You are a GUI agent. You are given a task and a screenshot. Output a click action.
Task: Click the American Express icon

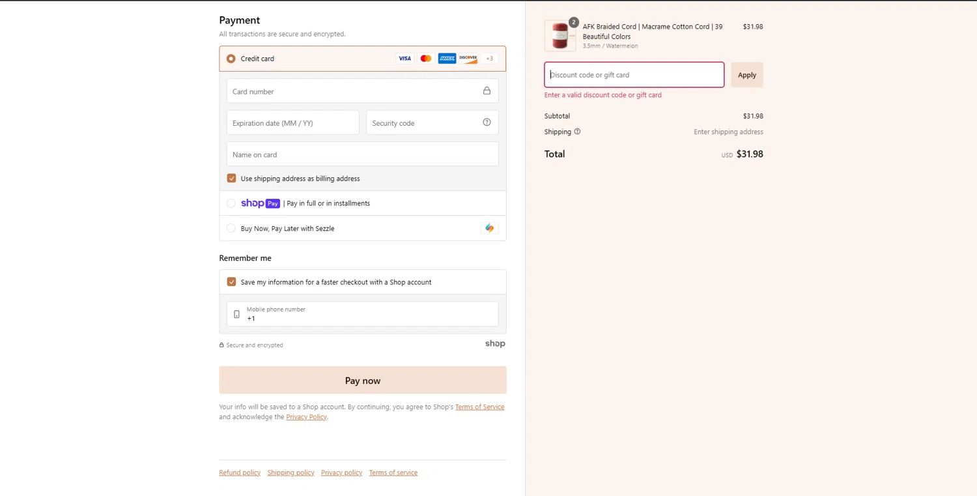[x=447, y=59]
